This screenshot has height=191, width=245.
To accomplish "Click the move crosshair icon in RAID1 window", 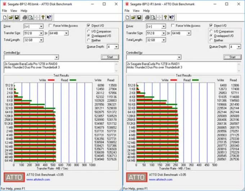I will 159,17.
